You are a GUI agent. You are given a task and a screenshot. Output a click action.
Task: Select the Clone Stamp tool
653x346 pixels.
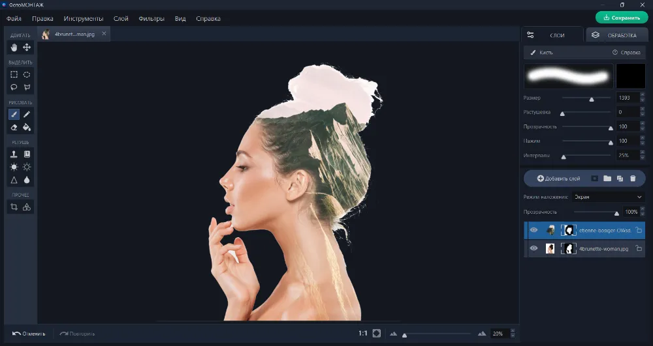(14, 154)
